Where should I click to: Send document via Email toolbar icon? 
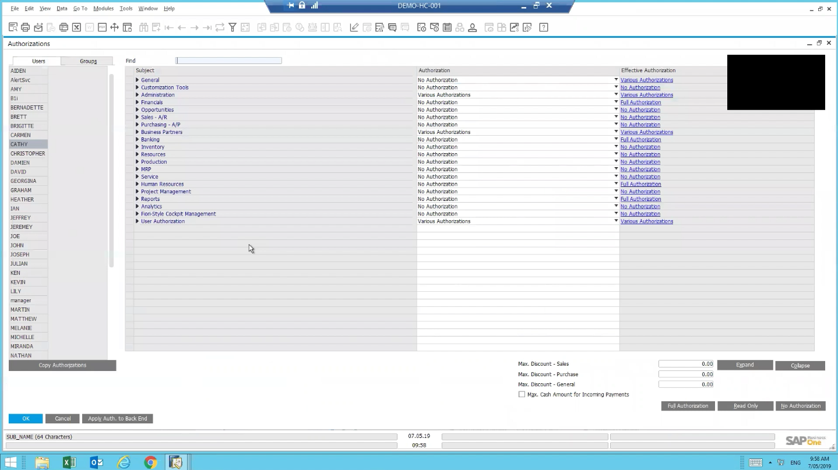coord(38,27)
